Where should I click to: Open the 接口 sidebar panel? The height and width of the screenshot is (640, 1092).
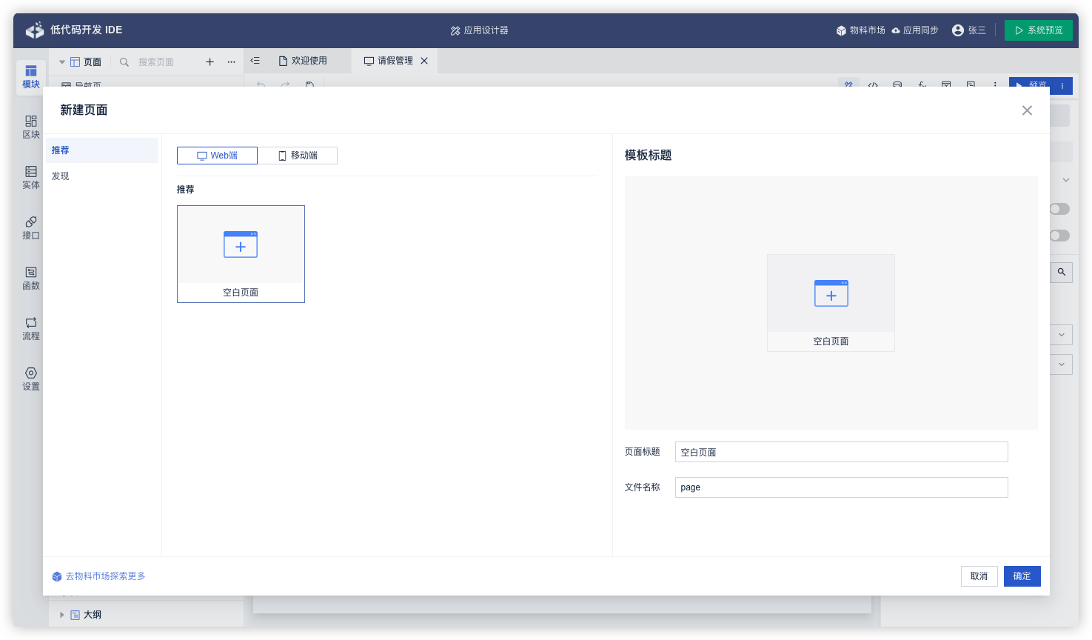coord(30,227)
